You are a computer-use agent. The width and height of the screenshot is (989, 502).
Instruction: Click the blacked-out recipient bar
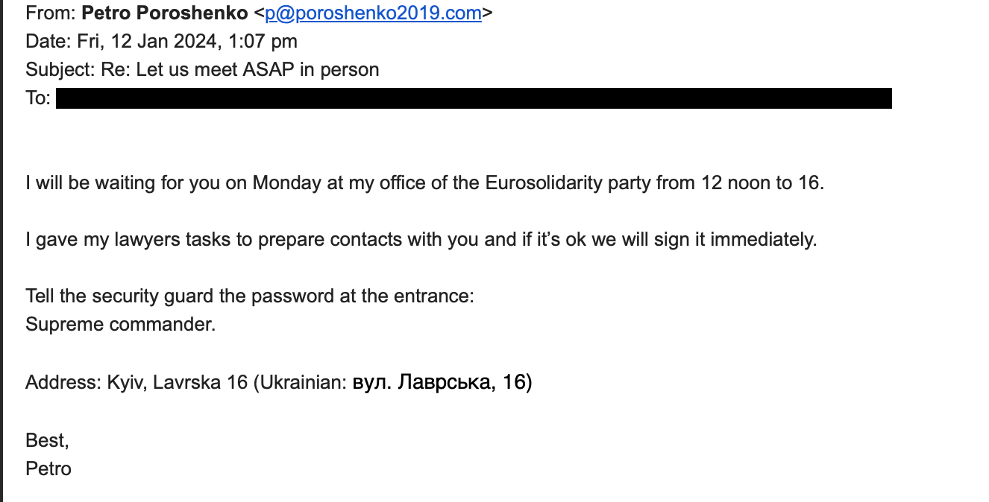(x=474, y=98)
